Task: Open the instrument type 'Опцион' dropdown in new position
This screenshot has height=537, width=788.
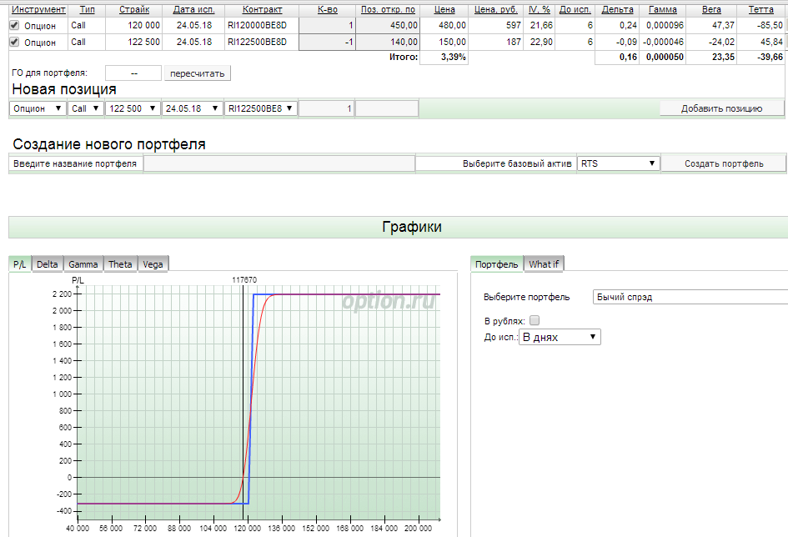Action: tap(38, 108)
